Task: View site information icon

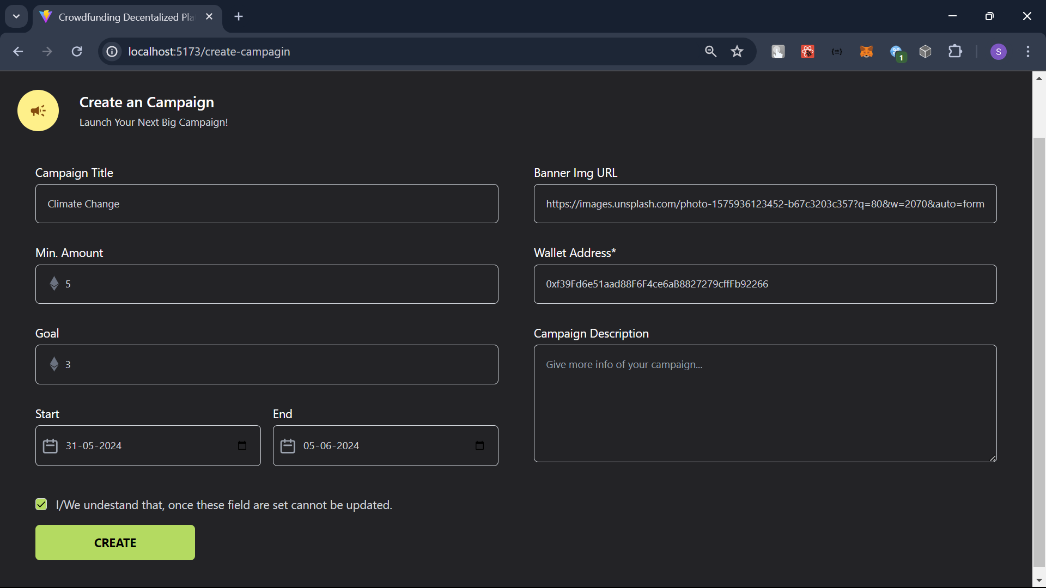Action: 112,51
